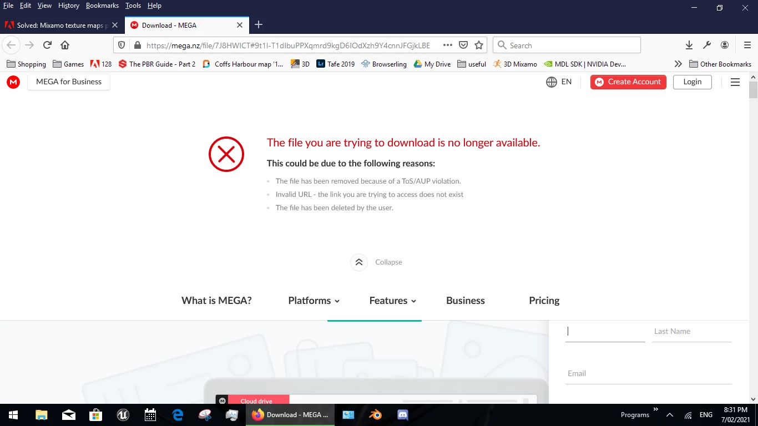This screenshot has width=758, height=426.
Task: Open the Firefox downloads arrow icon
Action: [x=689, y=45]
